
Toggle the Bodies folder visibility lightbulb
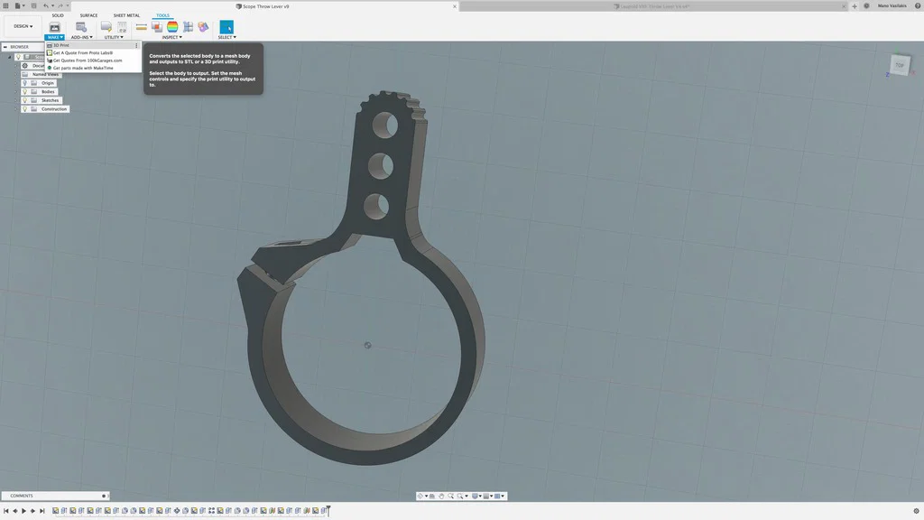(25, 91)
